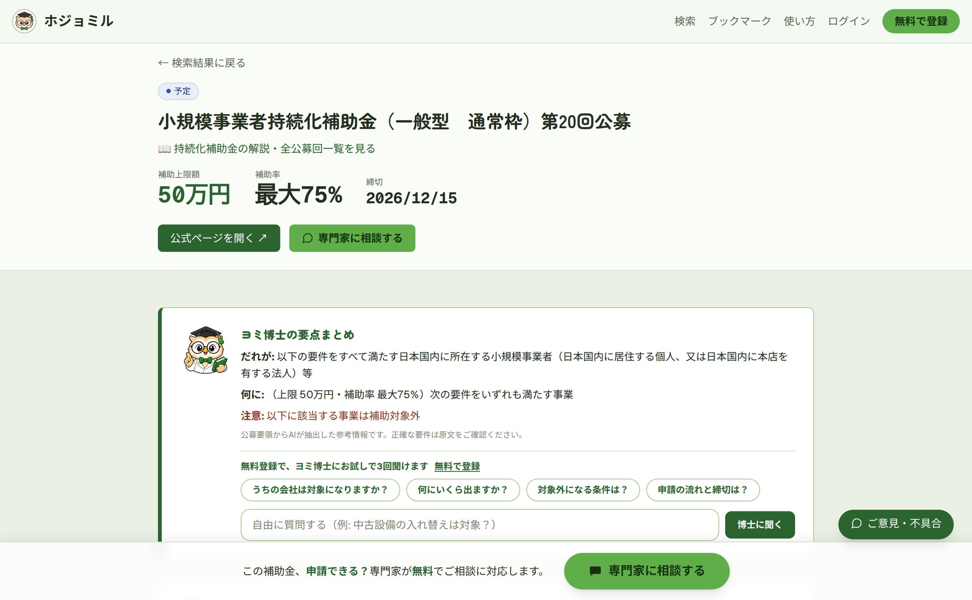Viewport: 972px width, 600px height.
Task: Click filled chat icon in bottom 専門家に相談する
Action: [x=595, y=571]
